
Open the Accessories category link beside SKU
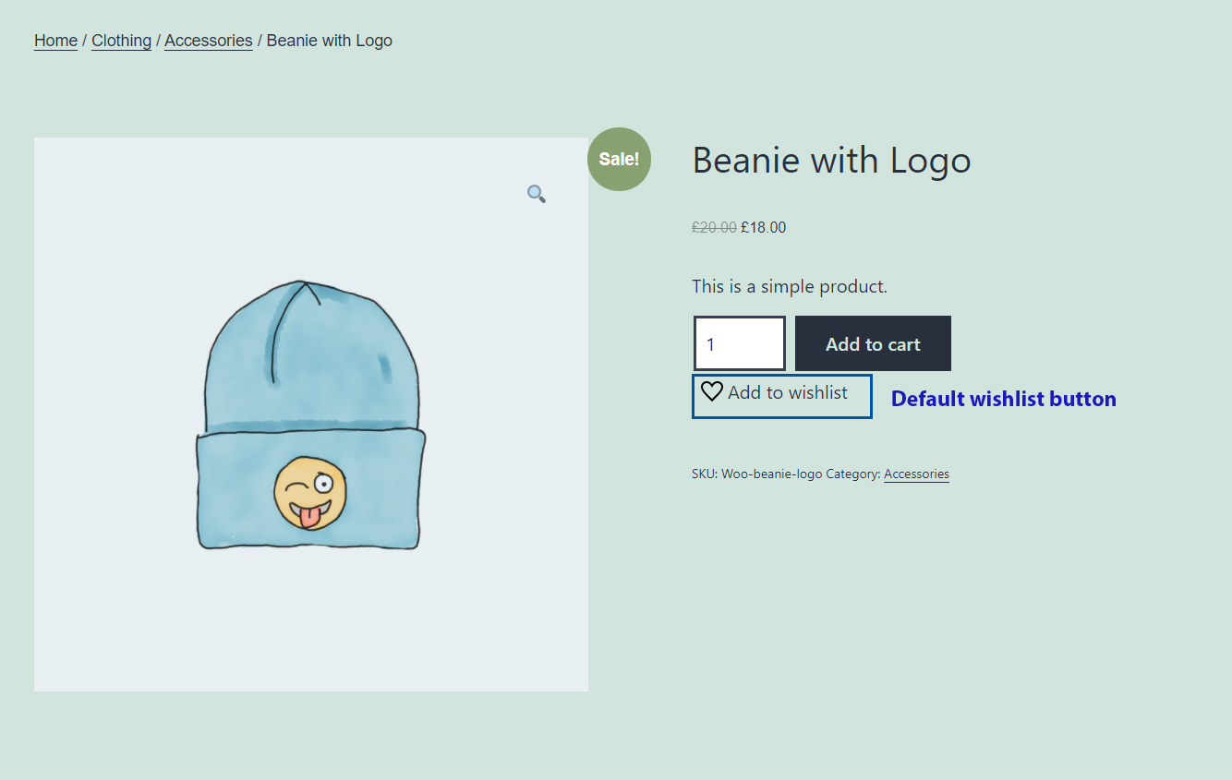pos(916,474)
